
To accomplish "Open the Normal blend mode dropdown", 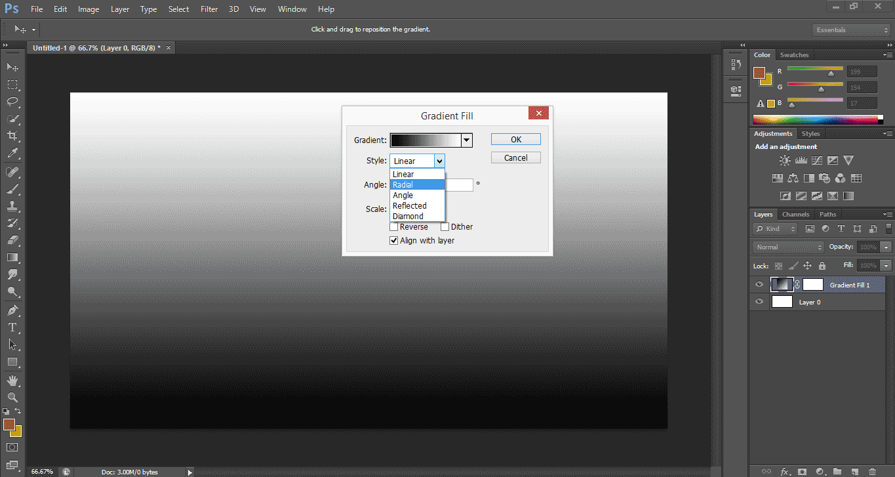I will [x=789, y=247].
